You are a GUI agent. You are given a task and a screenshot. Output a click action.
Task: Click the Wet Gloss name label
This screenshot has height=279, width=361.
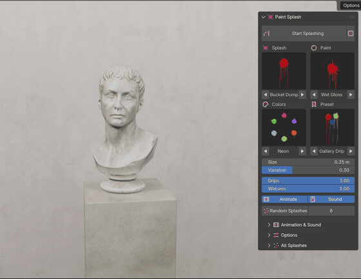click(x=332, y=94)
